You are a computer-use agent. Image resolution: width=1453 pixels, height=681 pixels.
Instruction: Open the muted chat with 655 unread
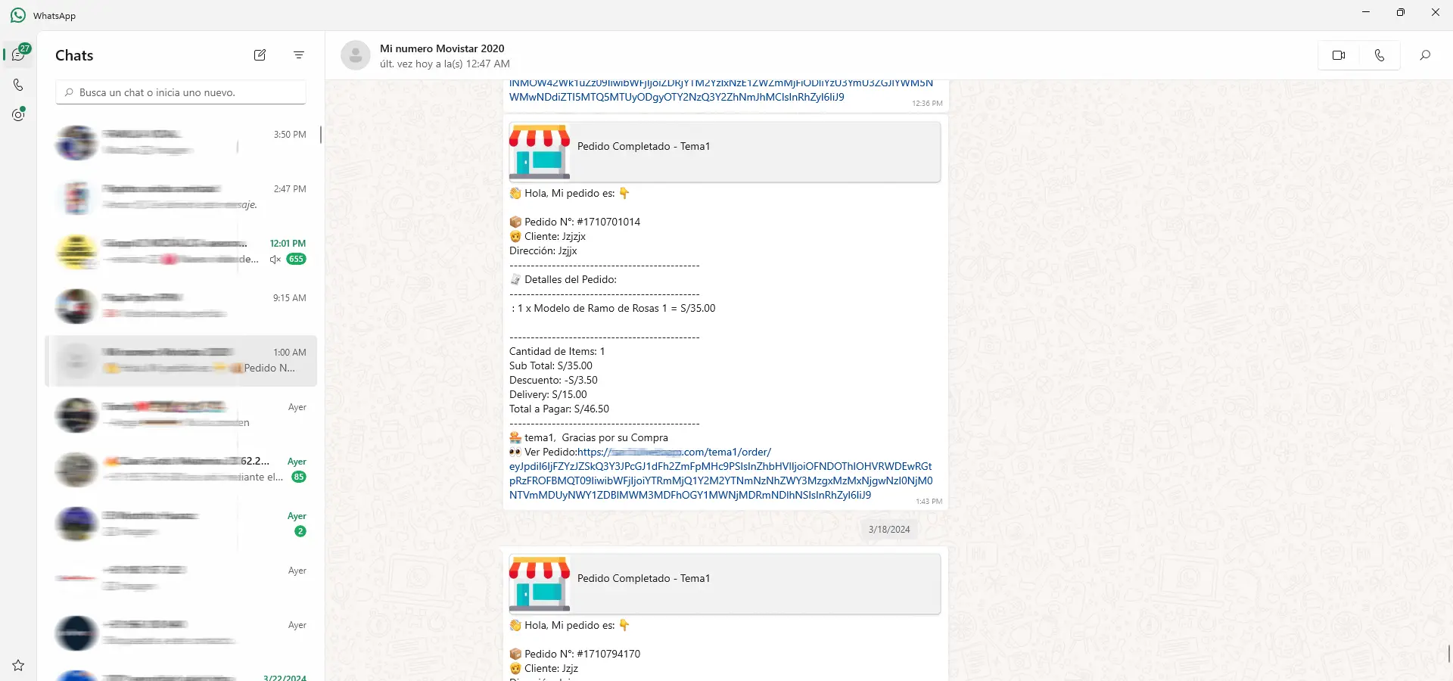[182, 252]
